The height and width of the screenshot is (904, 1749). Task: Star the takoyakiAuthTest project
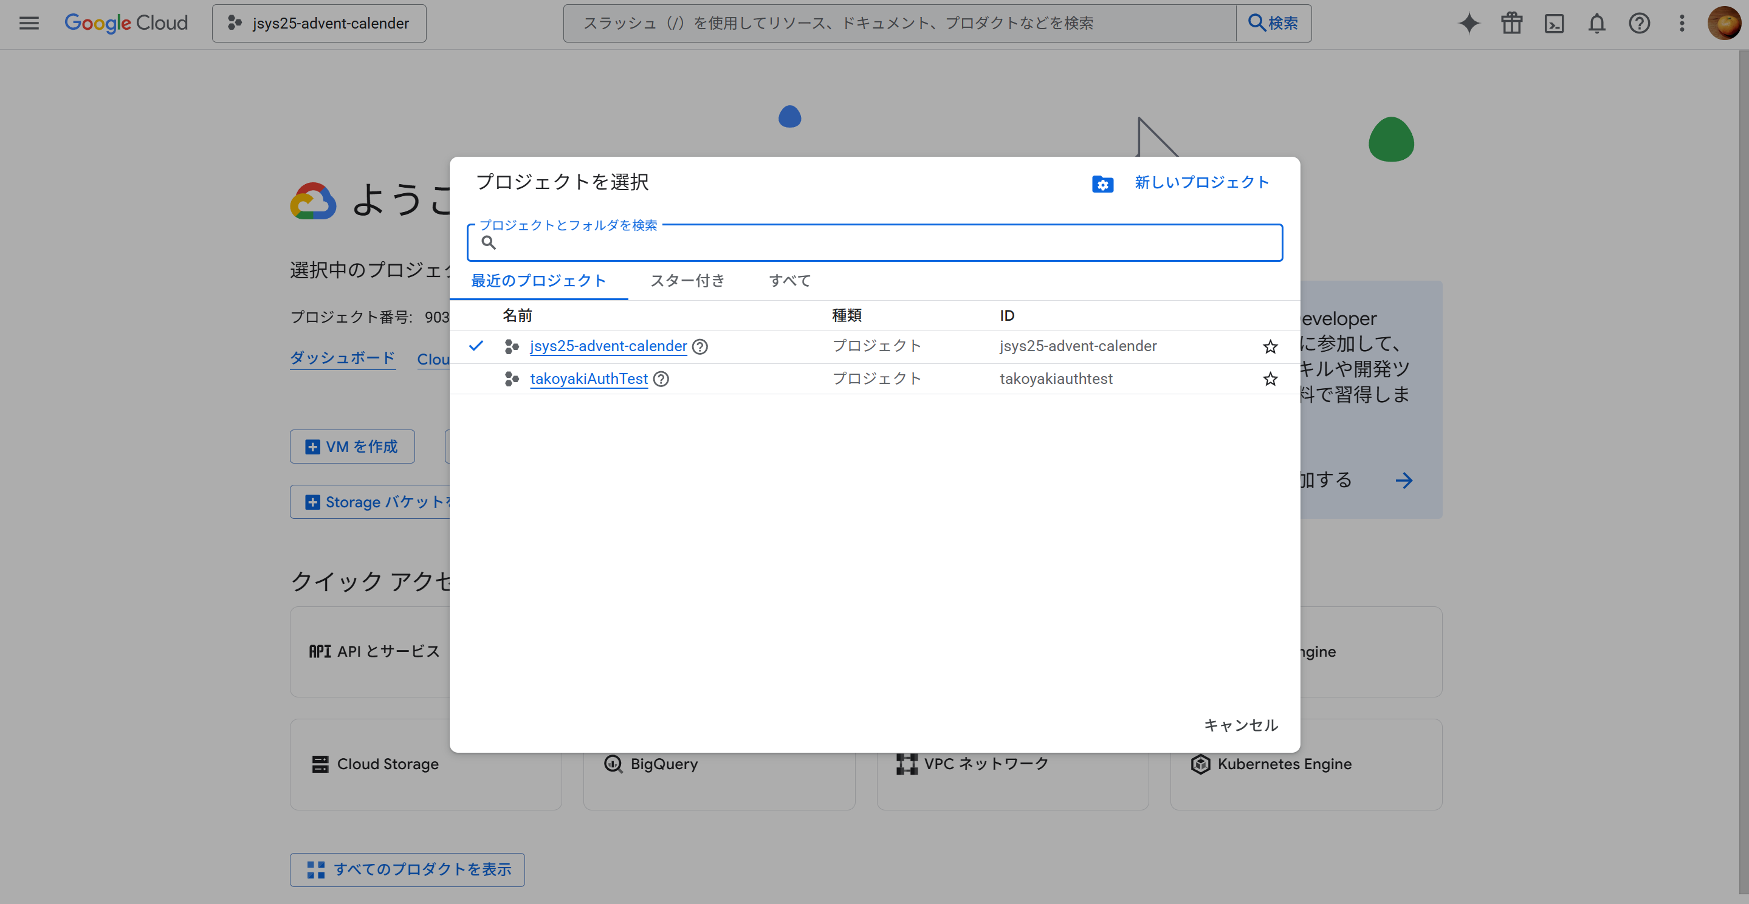click(x=1270, y=378)
